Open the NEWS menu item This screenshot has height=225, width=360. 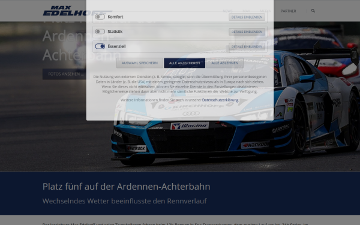227,11
